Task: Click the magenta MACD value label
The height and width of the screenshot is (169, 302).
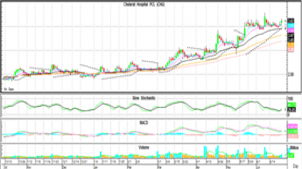Action: (x=292, y=127)
